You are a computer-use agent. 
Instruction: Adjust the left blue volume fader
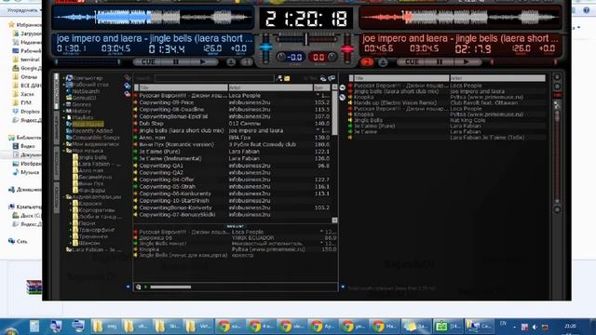point(265,47)
